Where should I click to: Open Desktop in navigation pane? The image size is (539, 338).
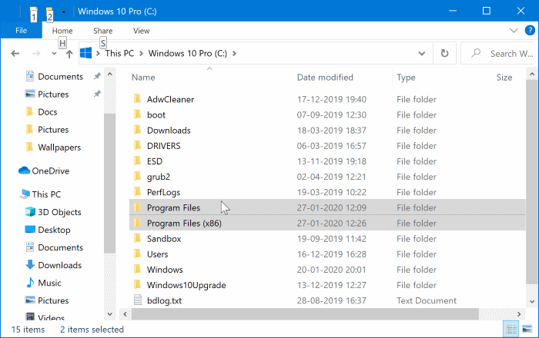54,230
